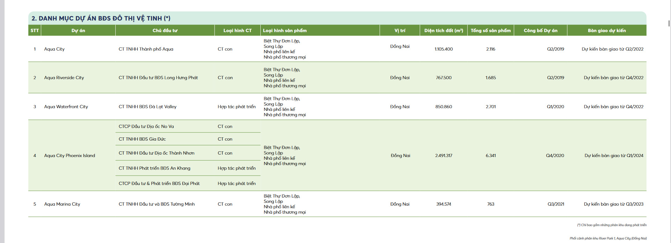Click the Aqua Riverside City row label

[x=64, y=78]
